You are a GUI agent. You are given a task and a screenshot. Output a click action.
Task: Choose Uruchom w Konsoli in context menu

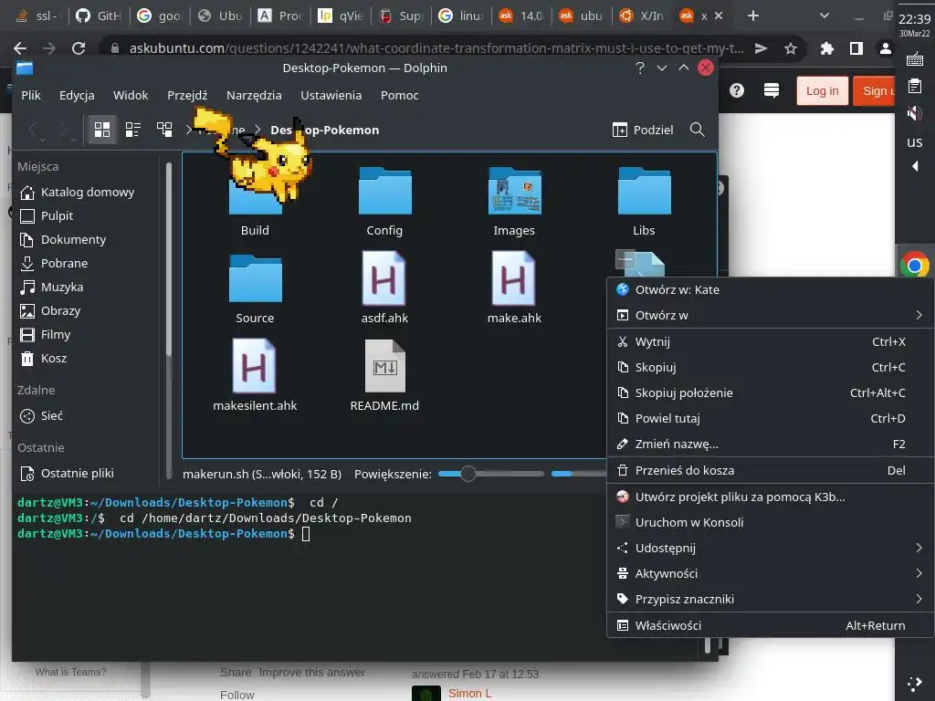(x=771, y=522)
